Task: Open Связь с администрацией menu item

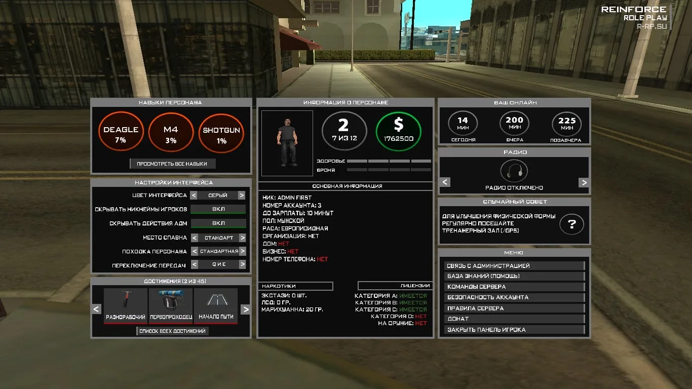Action: pos(514,265)
